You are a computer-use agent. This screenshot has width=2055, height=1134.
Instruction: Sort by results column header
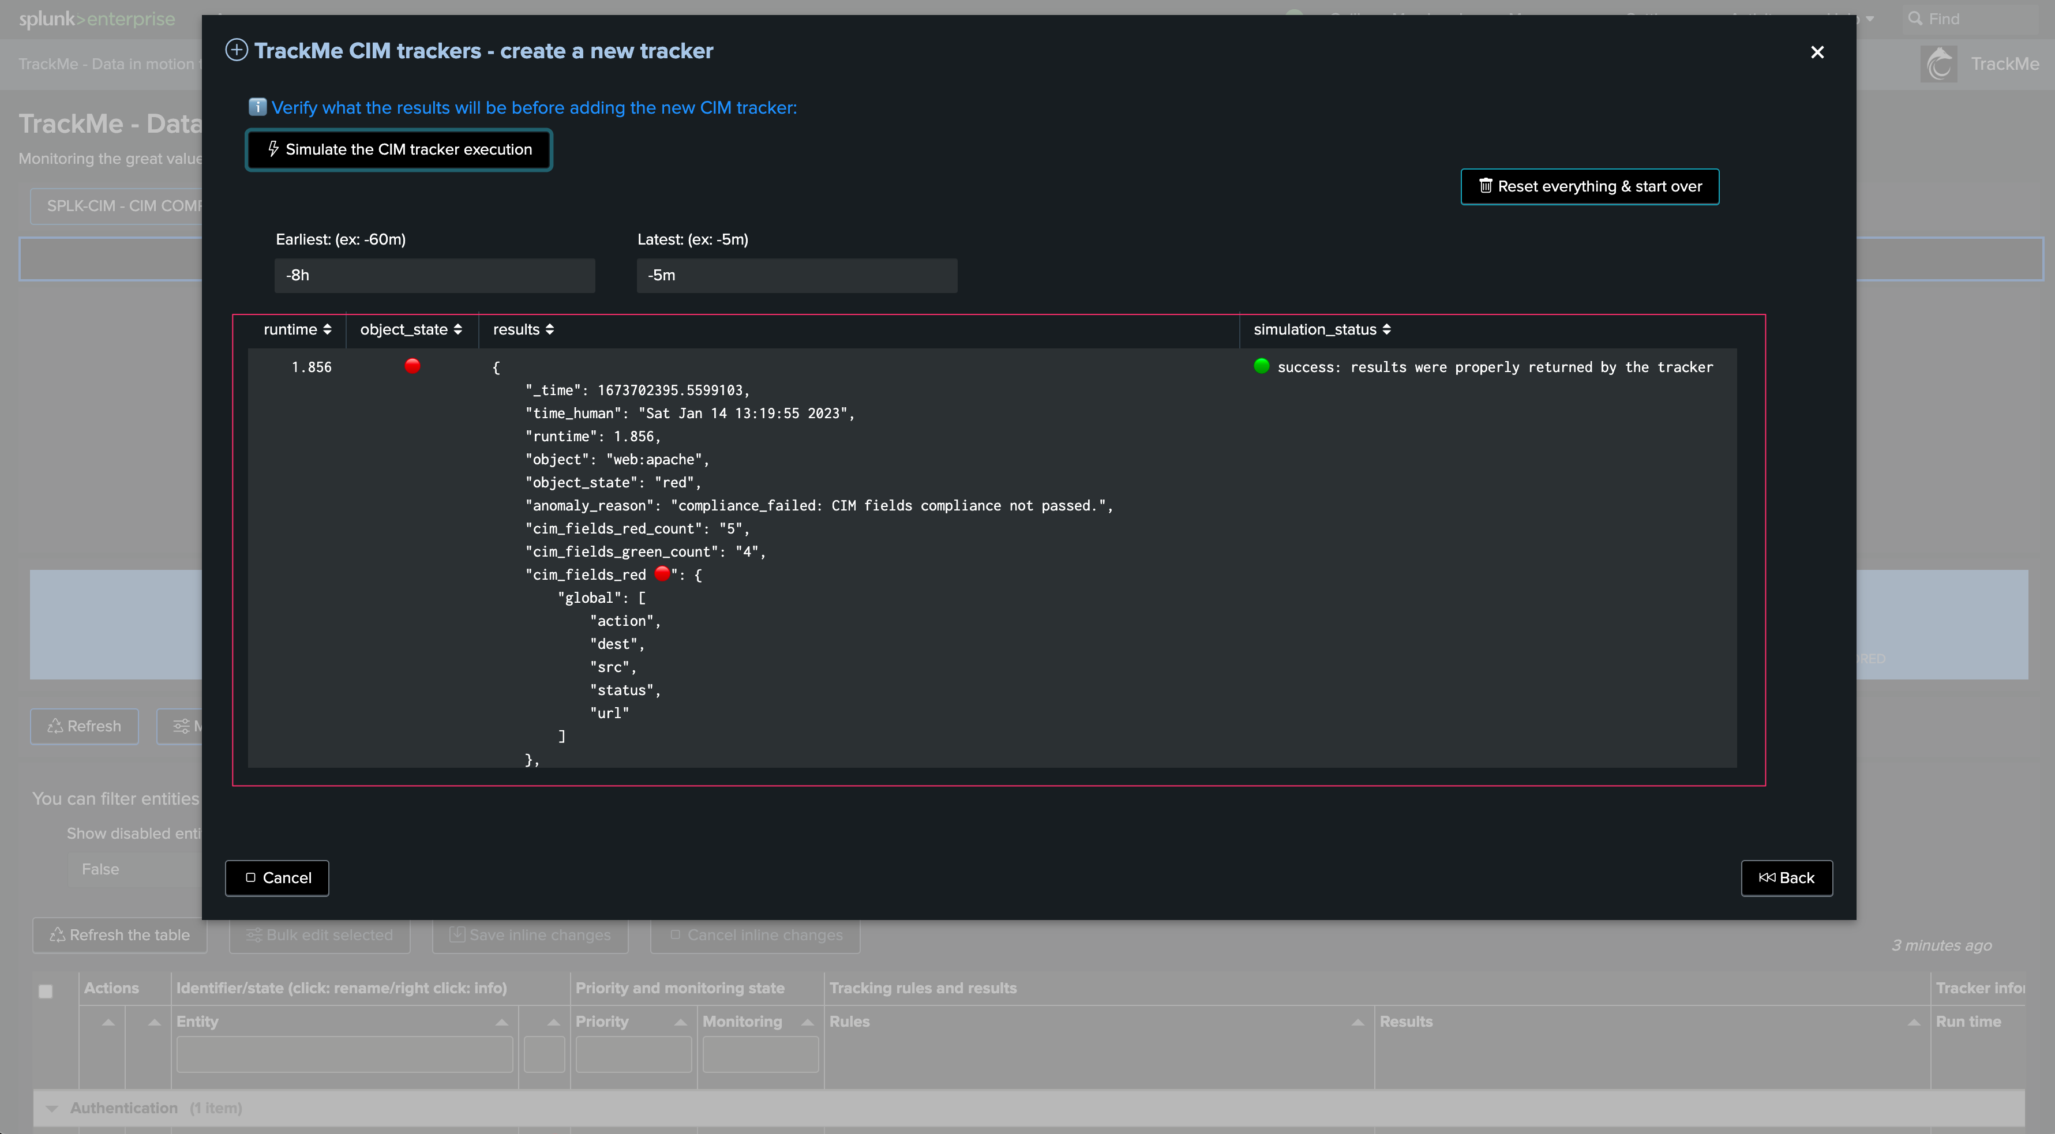pyautogui.click(x=523, y=330)
